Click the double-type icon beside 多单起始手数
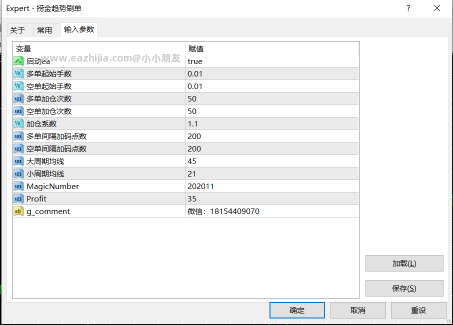 click(x=18, y=73)
